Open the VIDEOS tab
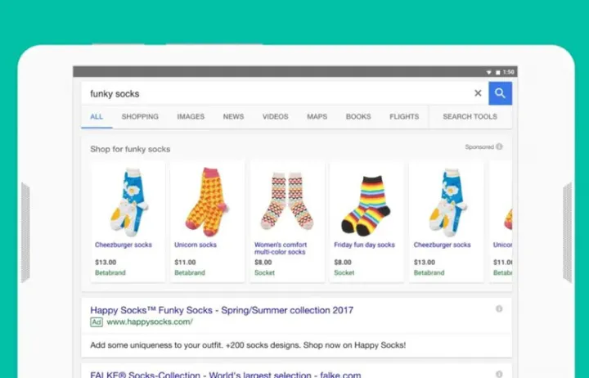 click(276, 117)
